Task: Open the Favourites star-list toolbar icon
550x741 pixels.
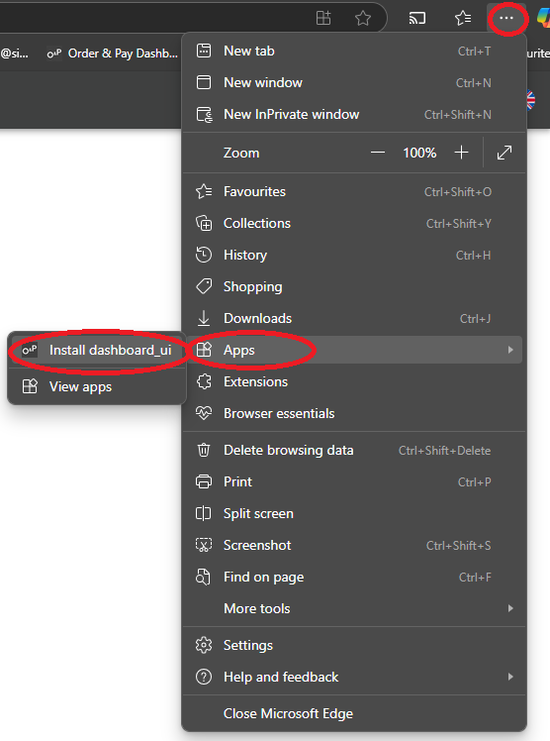Action: tap(463, 19)
